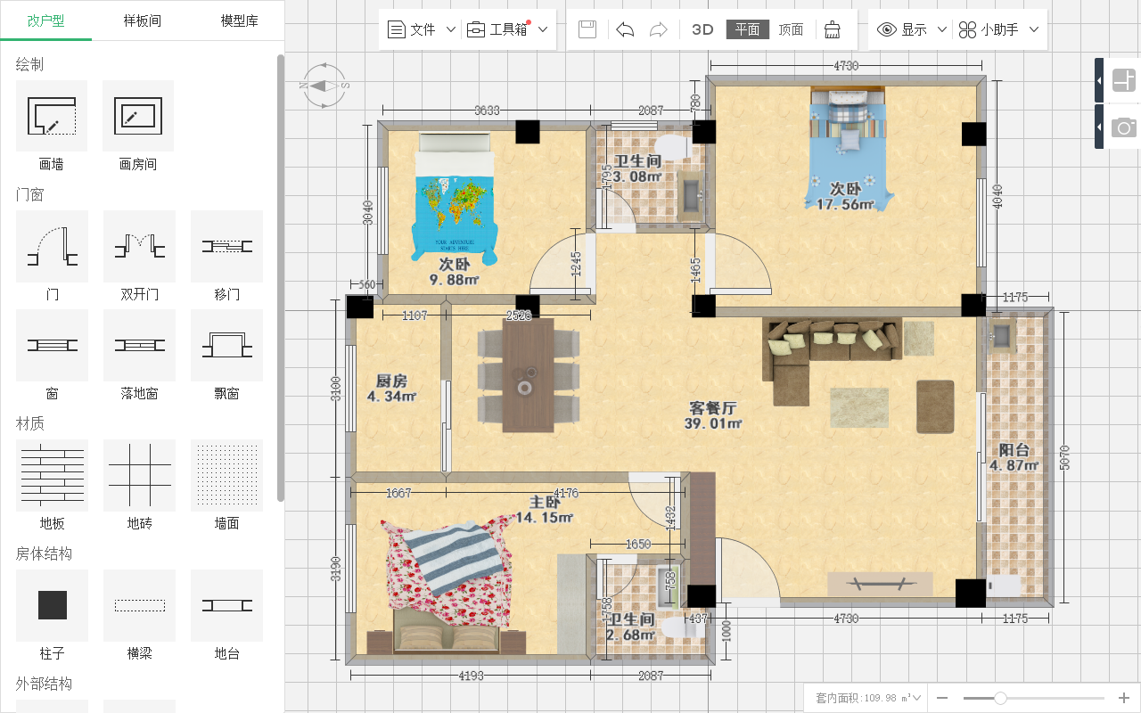Switch to the 改户型 tab
1141x713 pixels.
(x=45, y=20)
